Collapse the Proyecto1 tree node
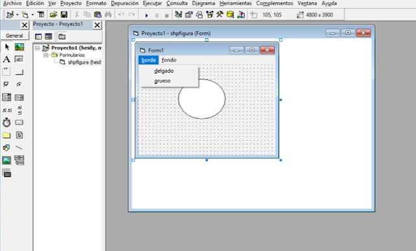 coord(38,48)
